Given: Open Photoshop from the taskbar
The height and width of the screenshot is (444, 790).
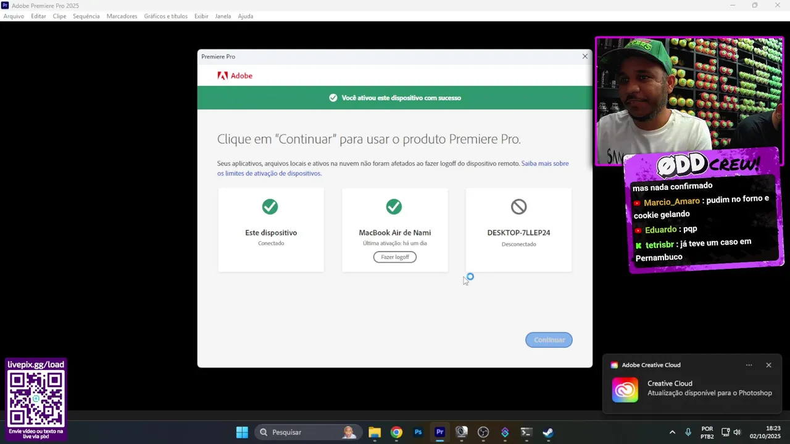Looking at the screenshot, I should point(418,432).
